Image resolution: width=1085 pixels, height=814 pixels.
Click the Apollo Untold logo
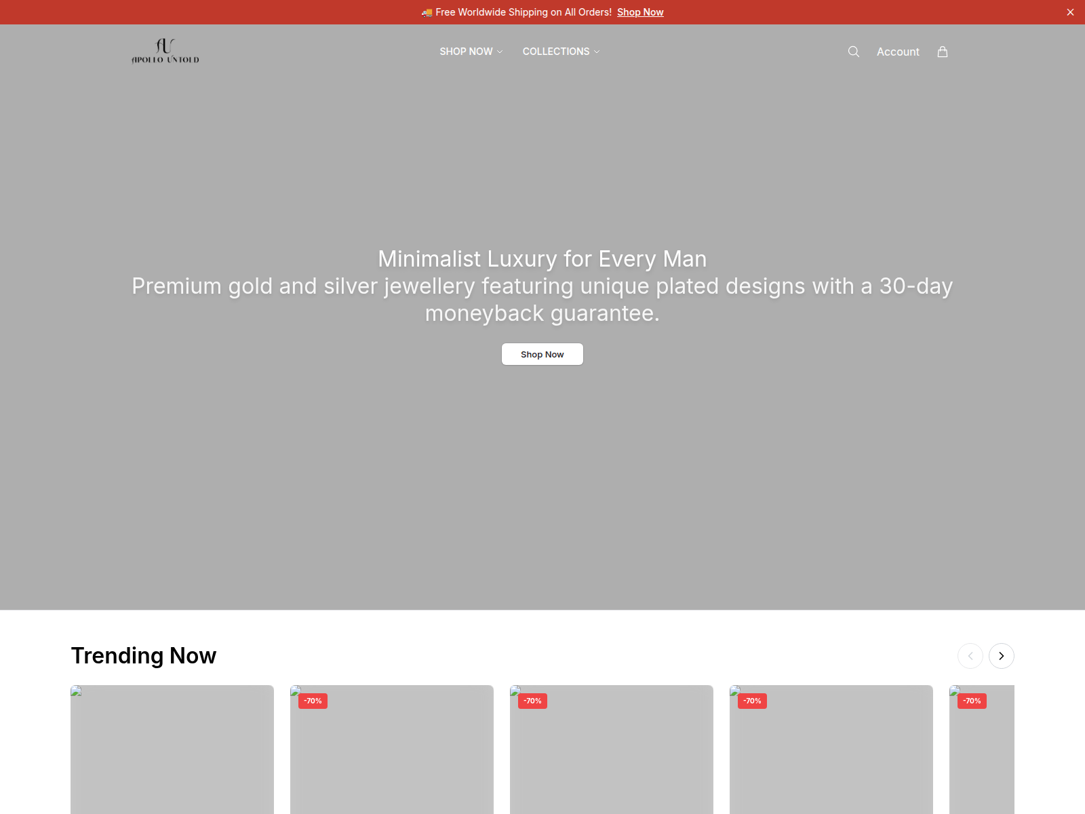(165, 52)
